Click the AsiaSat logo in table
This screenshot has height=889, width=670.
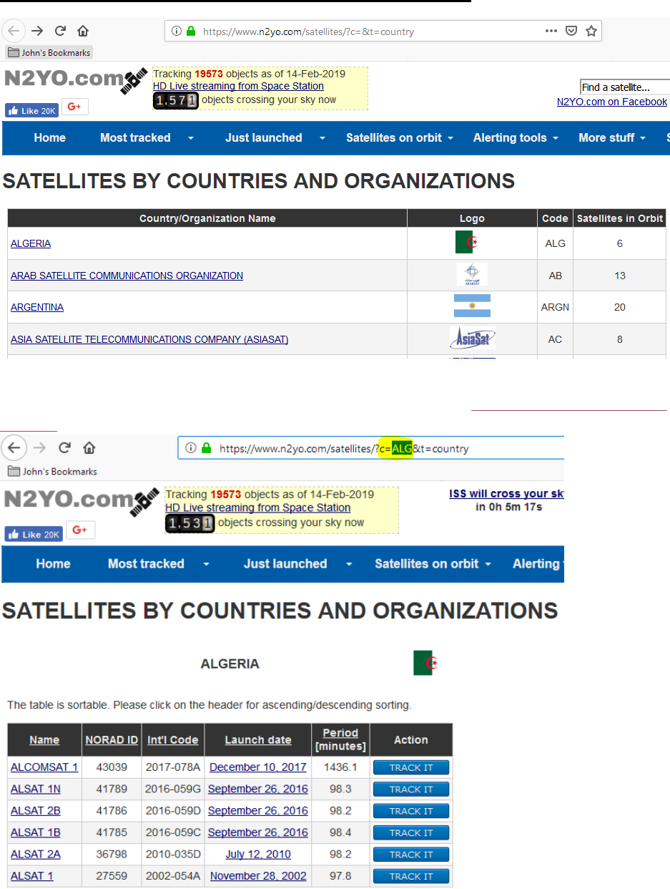472,338
